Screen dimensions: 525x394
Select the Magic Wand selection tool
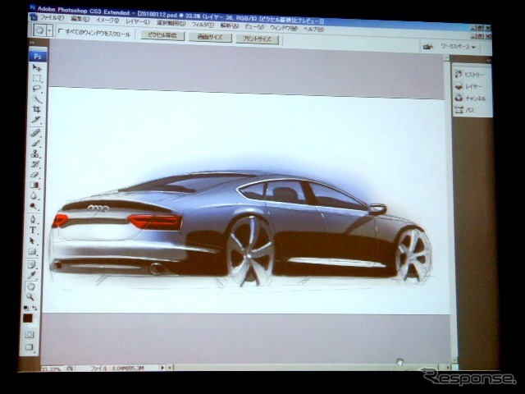(36, 99)
